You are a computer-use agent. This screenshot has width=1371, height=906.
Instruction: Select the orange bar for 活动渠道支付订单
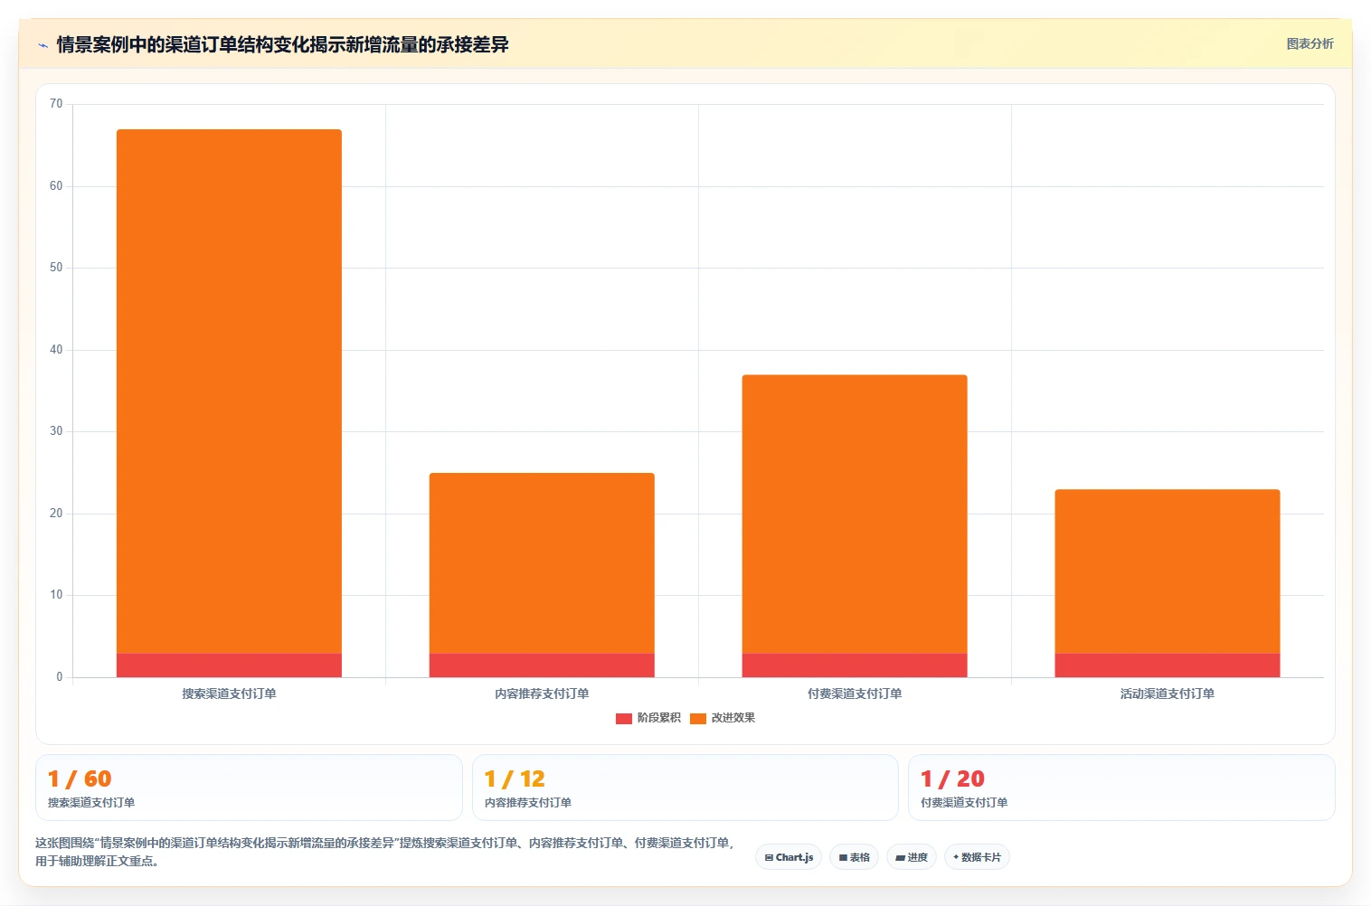(1168, 571)
